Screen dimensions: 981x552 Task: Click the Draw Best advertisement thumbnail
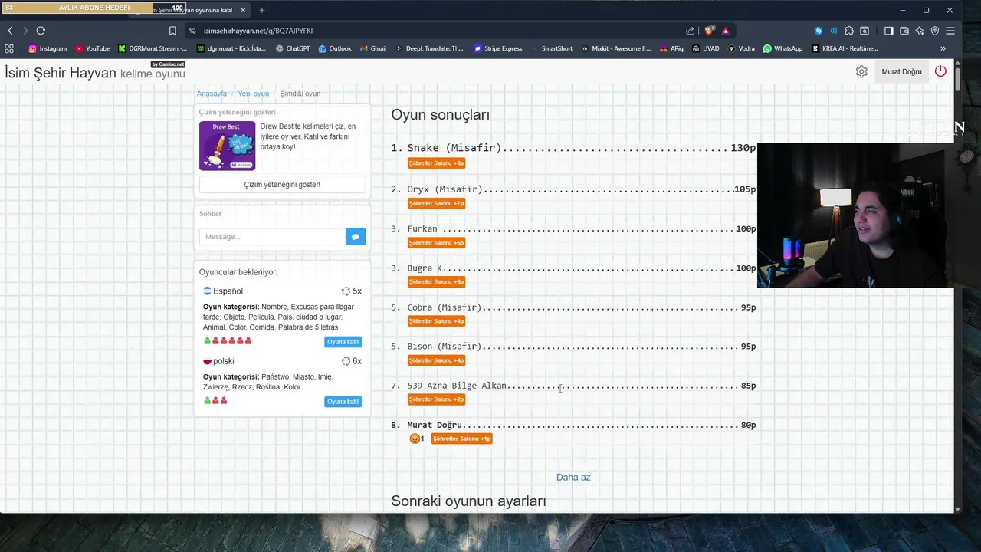[227, 146]
